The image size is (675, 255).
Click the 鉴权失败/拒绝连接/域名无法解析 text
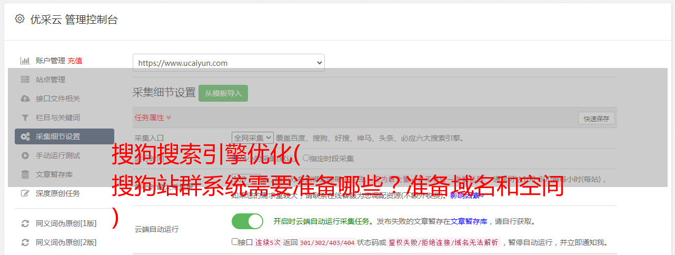click(x=443, y=242)
